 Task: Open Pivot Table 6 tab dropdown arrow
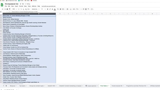click(109, 86)
